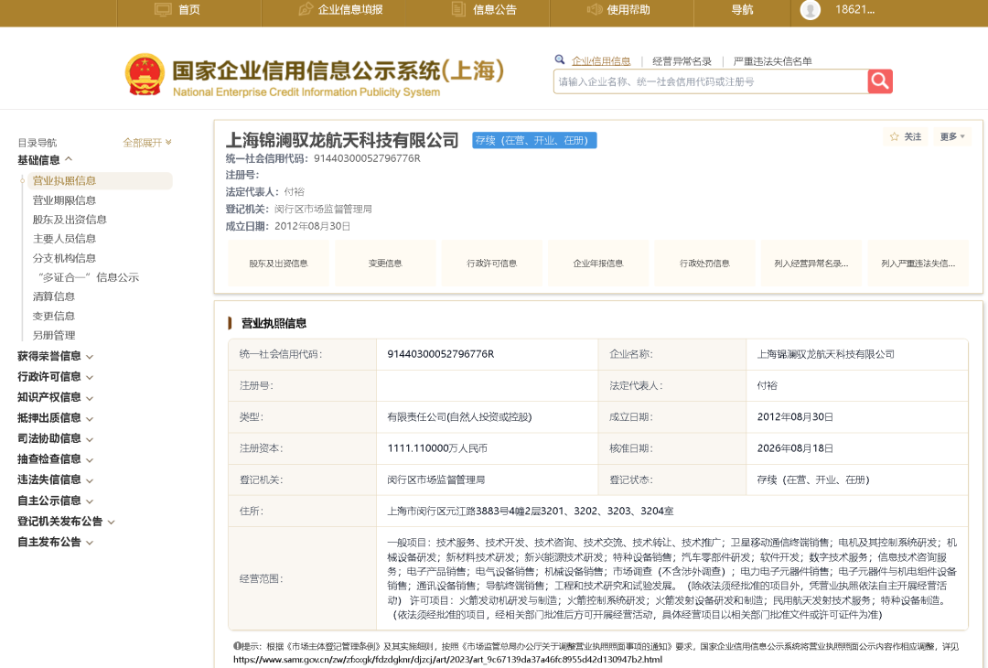Screen dimensions: 988x668
Task: Click the company name in the table
Action: [825, 354]
